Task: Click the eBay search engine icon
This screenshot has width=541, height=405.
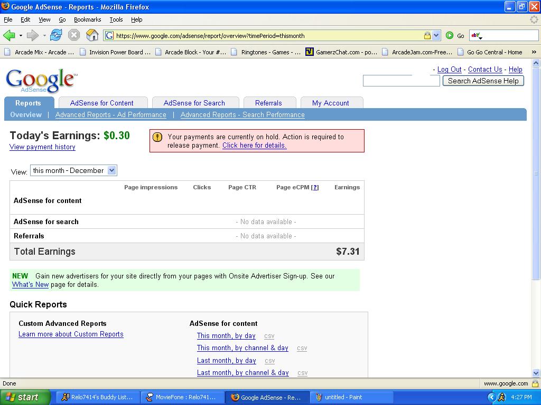Action: (x=477, y=35)
